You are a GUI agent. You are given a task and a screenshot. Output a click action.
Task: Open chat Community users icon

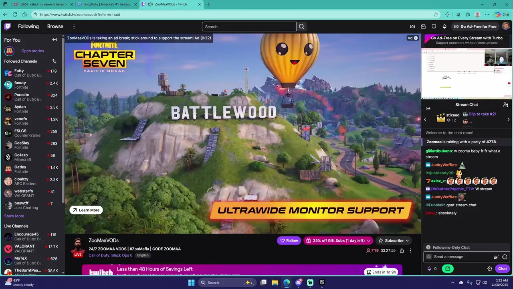506,105
